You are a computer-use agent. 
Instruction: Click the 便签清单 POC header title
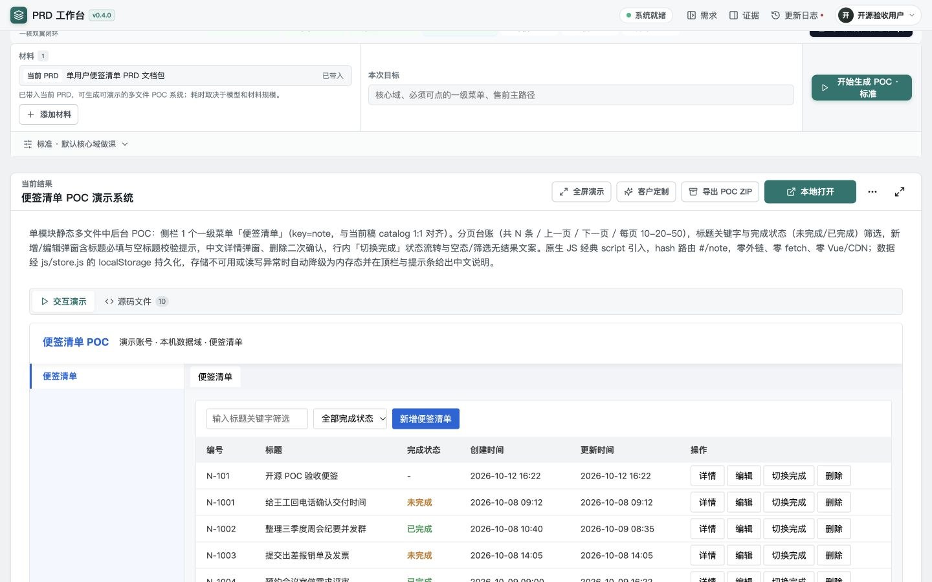(x=76, y=342)
